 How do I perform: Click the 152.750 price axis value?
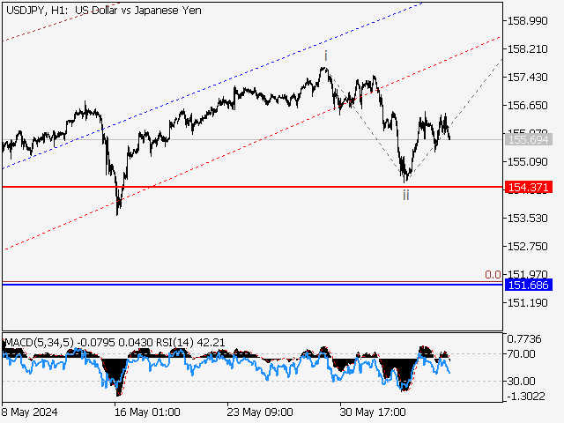tap(527, 247)
